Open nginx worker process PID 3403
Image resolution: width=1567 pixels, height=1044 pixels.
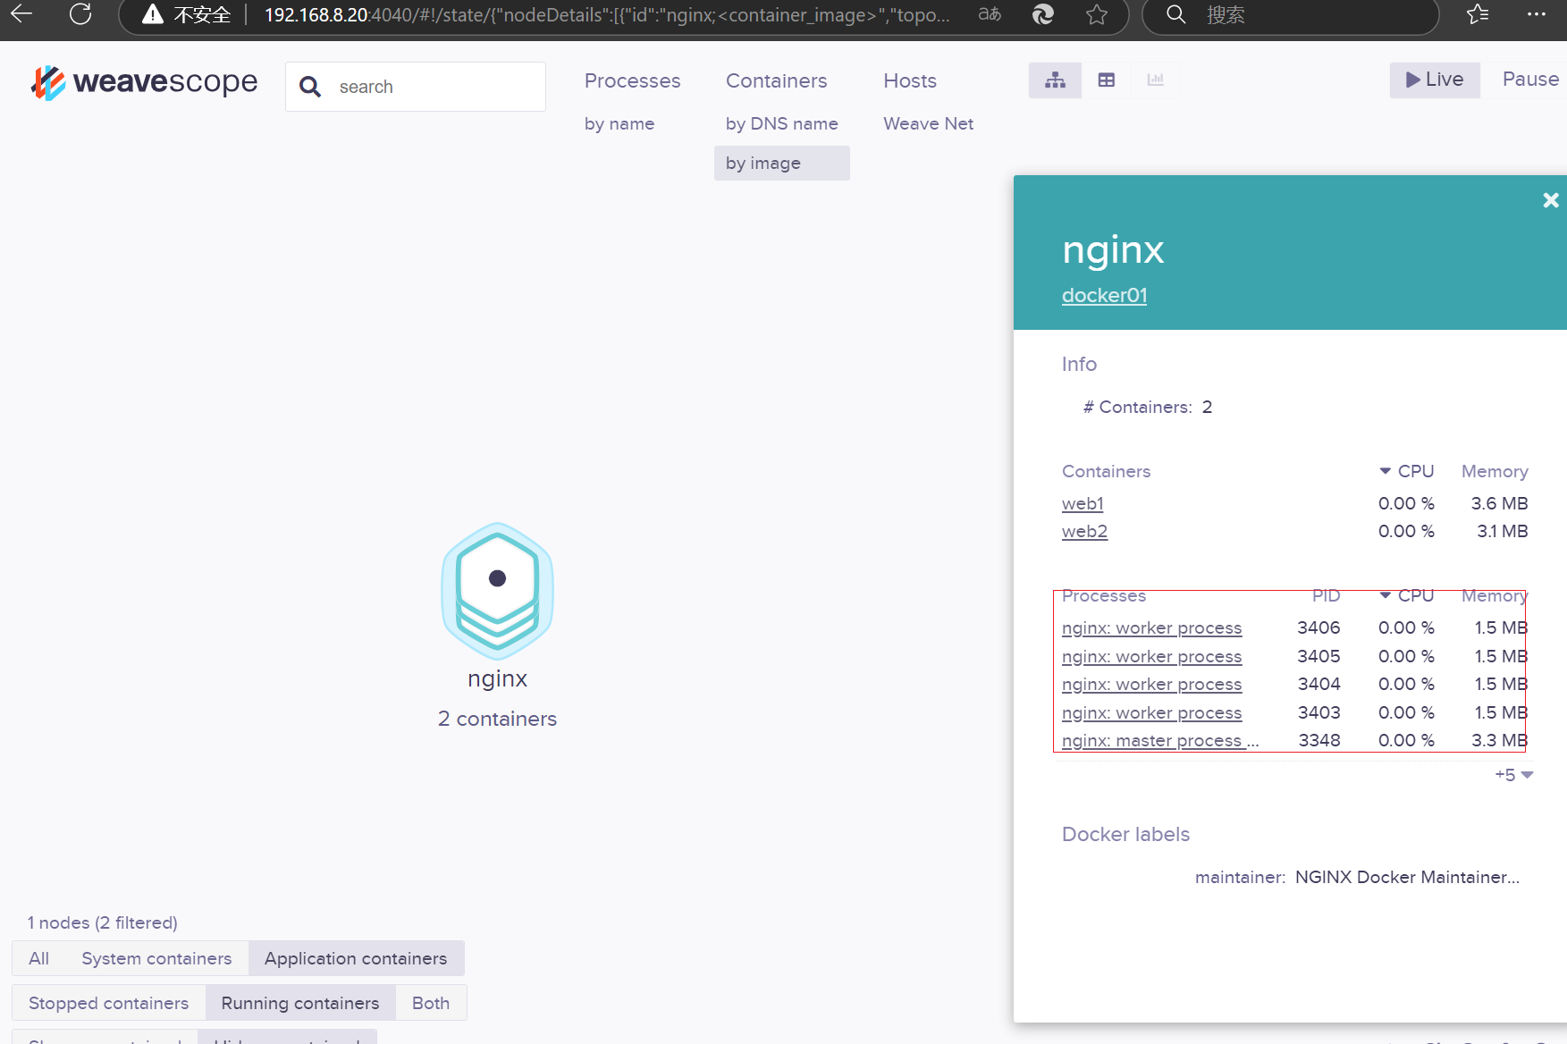click(x=1151, y=712)
